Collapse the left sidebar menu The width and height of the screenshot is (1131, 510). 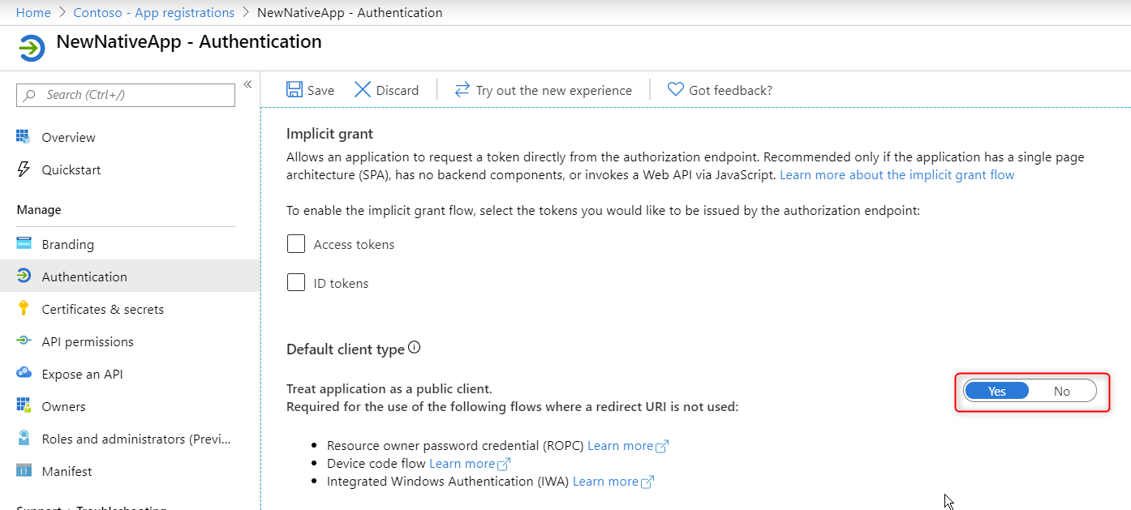click(x=247, y=84)
